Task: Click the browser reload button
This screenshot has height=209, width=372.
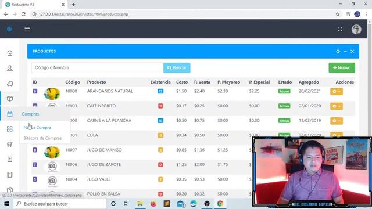Action: click(23, 14)
